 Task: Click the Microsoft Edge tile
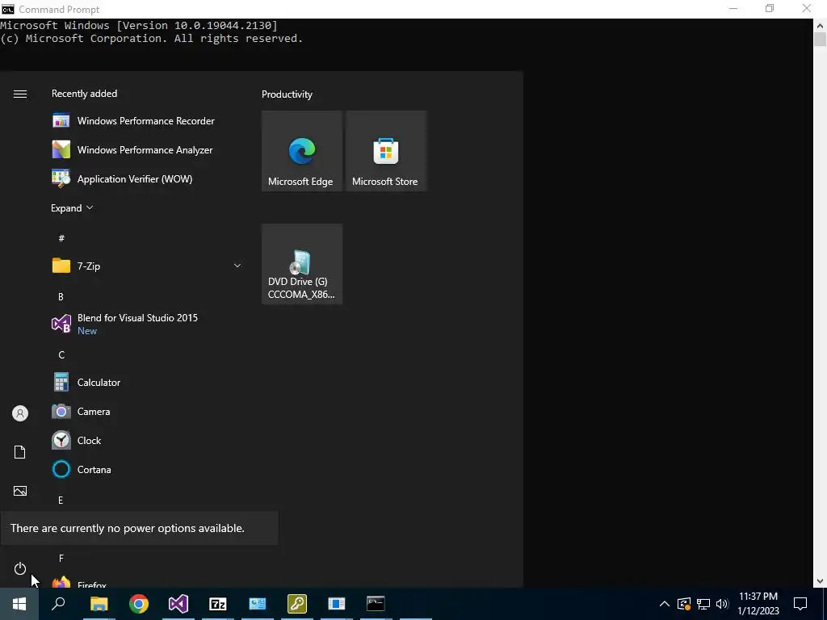click(x=302, y=151)
